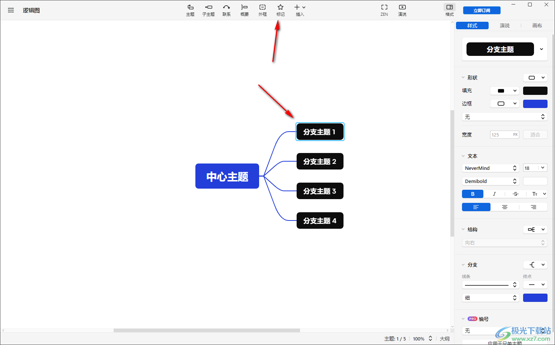Collapse the 结构 section
The width and height of the screenshot is (555, 345).
[463, 229]
